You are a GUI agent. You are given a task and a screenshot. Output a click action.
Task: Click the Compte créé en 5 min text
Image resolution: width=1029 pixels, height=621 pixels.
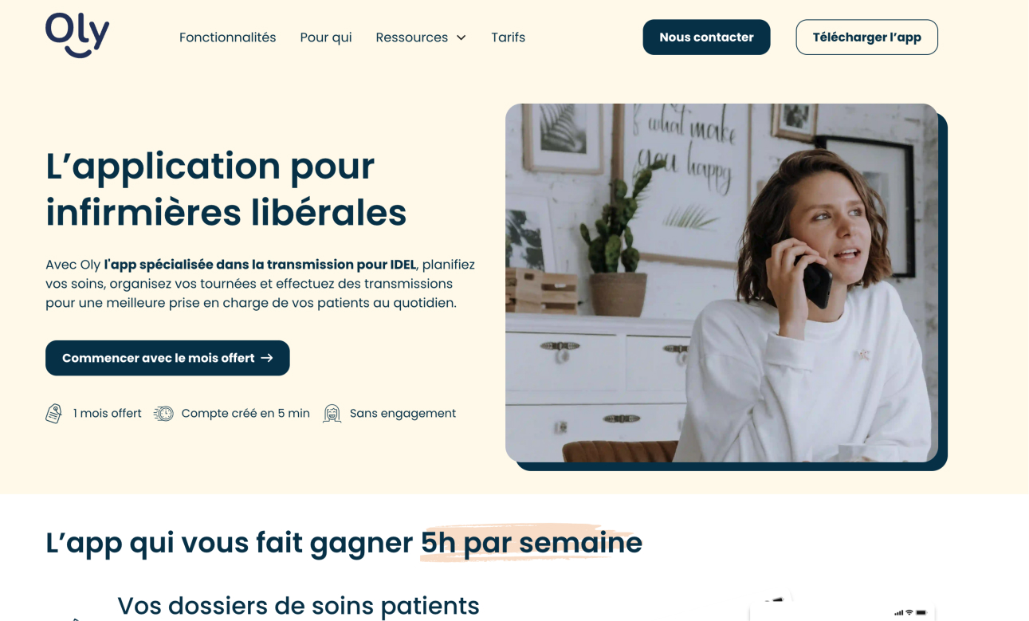(245, 414)
